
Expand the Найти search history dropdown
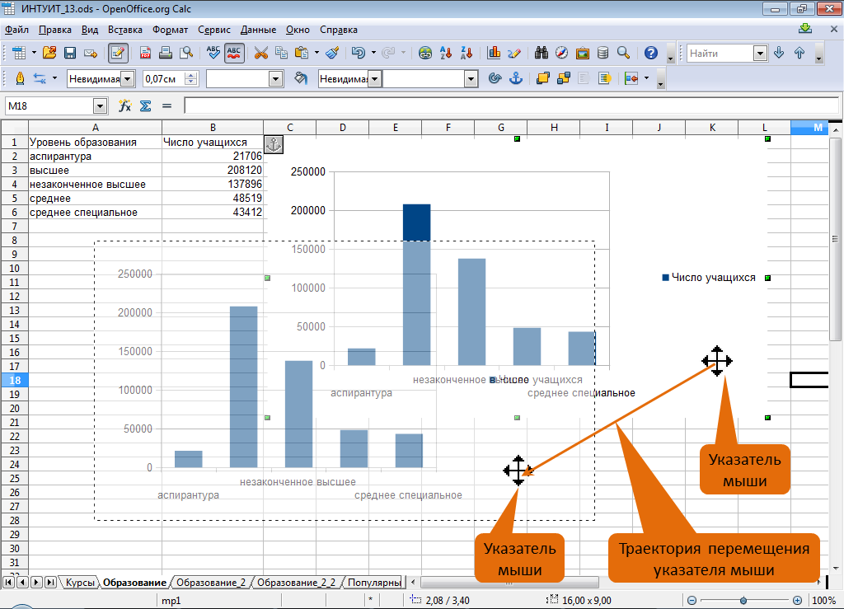[x=760, y=54]
